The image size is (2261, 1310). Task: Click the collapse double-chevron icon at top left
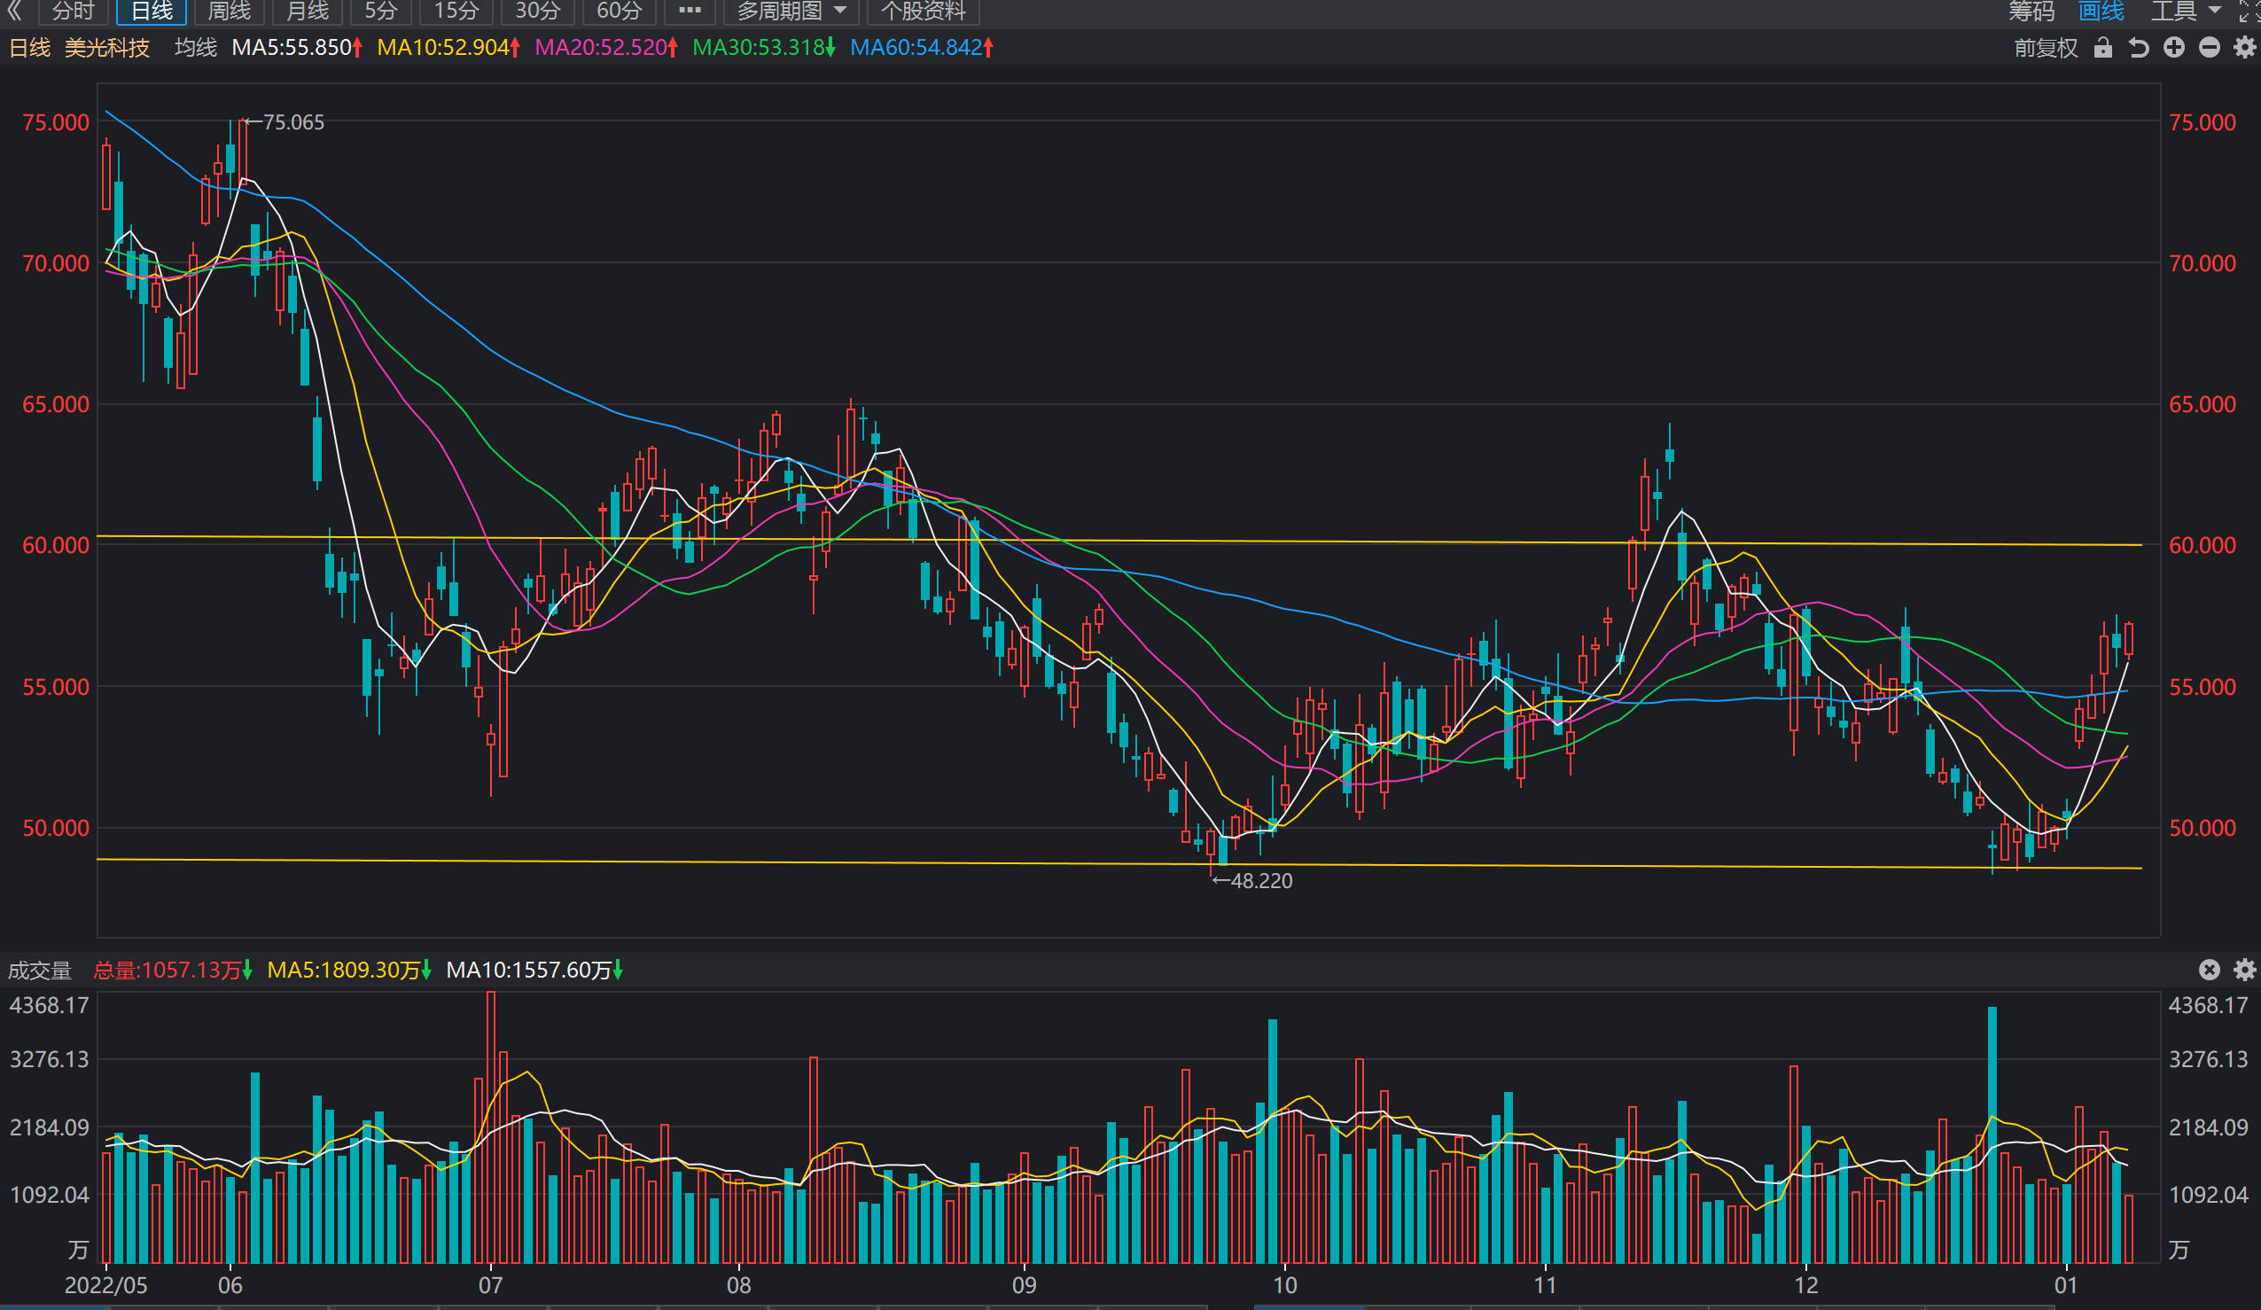(x=13, y=11)
